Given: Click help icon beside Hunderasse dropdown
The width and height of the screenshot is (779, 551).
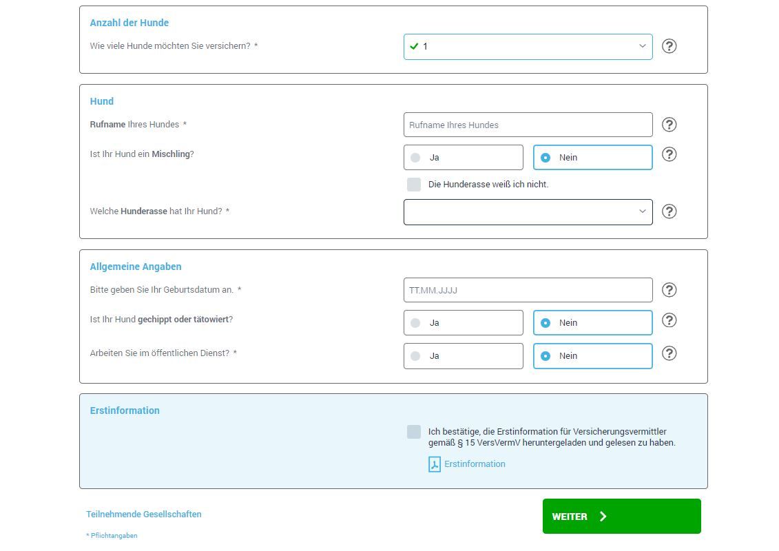Looking at the screenshot, I should 669,211.
